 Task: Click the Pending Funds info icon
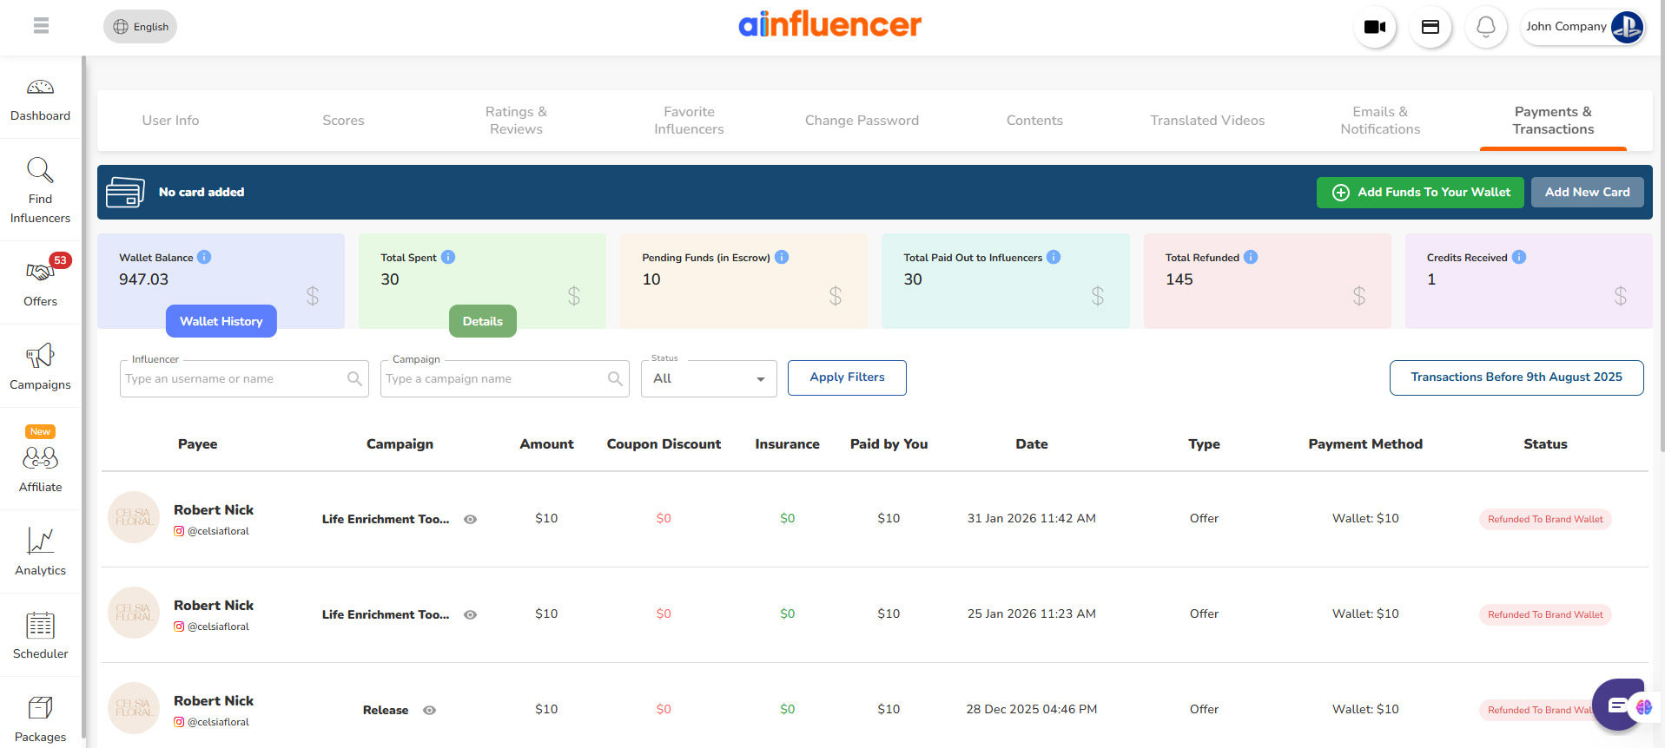[x=782, y=257]
